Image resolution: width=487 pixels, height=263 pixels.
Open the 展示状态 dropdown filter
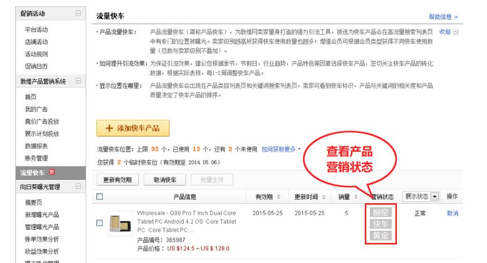point(421,197)
